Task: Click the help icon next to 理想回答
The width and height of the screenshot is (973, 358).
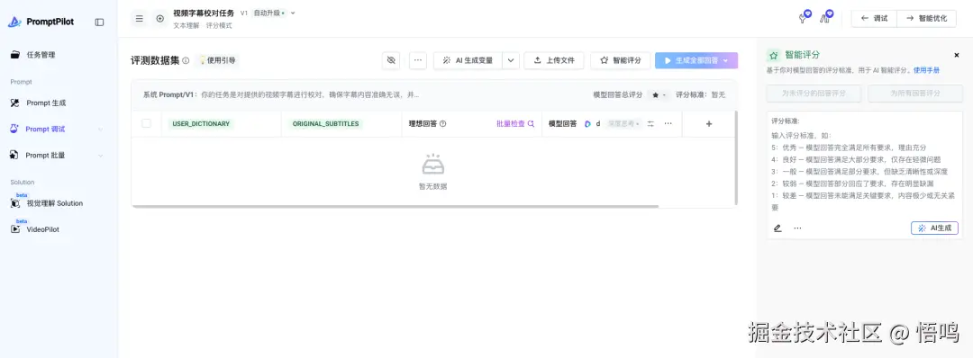Action: coord(442,124)
